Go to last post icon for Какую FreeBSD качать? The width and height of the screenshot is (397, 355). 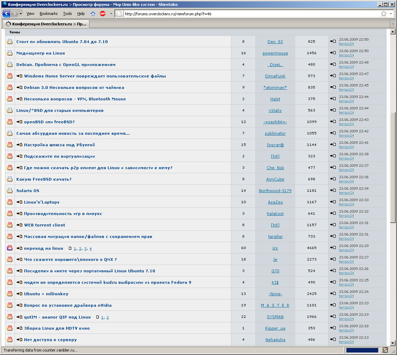(333, 179)
